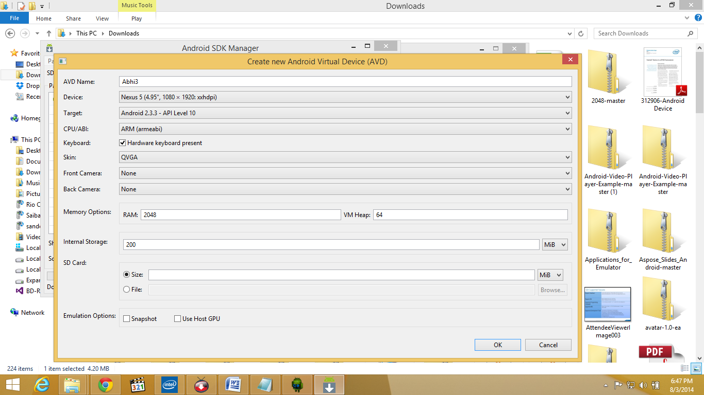Screen dimensions: 704x395
Task: Open Internet Explorer from the taskbar
Action: [42, 385]
